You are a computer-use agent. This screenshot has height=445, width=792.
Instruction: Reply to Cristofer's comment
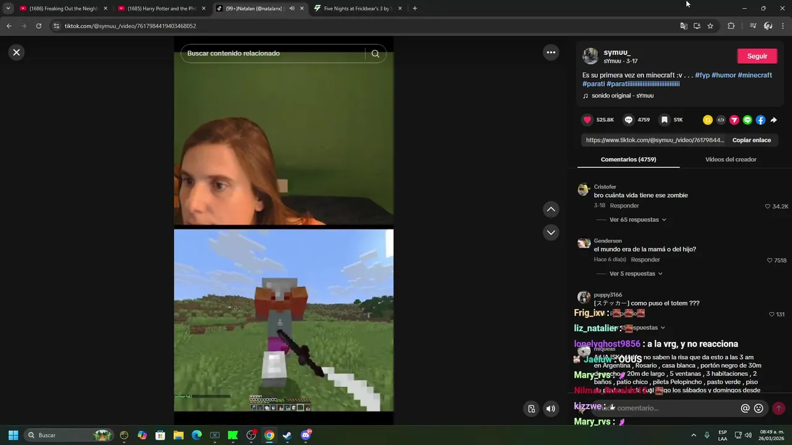pos(624,206)
